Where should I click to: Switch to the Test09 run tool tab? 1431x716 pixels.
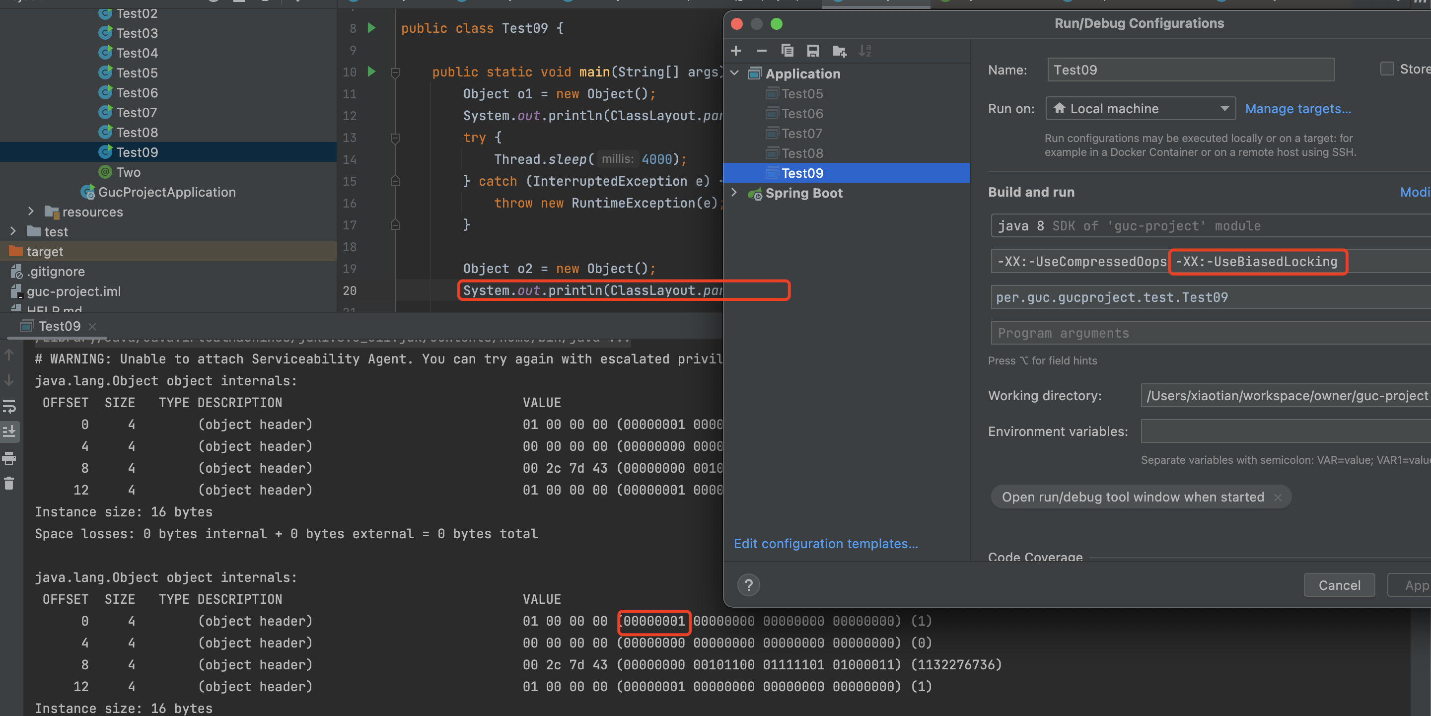pyautogui.click(x=59, y=326)
